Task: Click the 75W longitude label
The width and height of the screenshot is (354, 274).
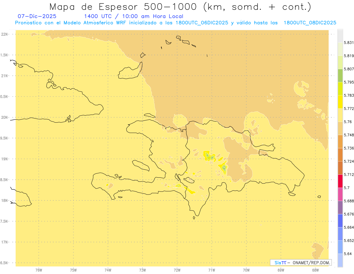Action: (x=73, y=270)
